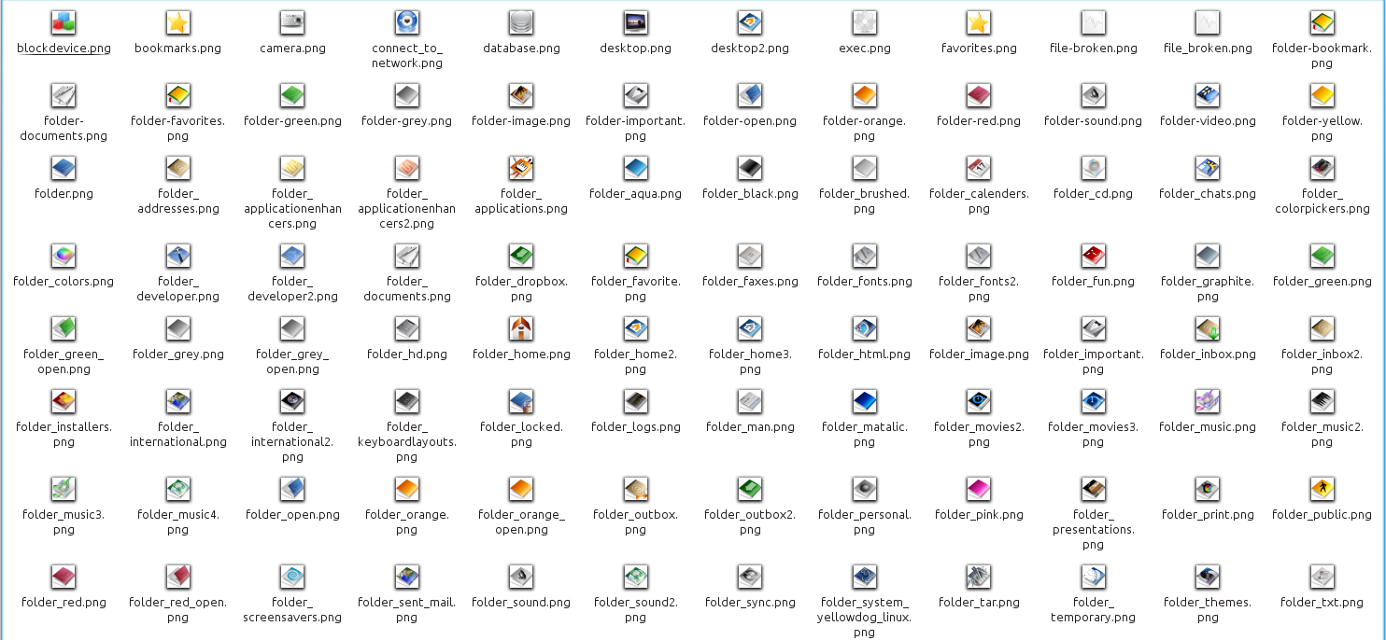
Task: Select the label 'folder_graphite.png'
Action: [x=1208, y=289]
